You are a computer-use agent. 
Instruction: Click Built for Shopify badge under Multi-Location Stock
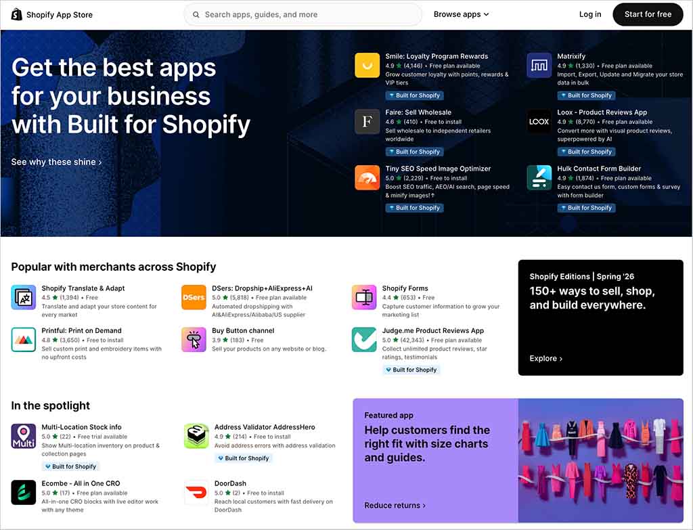pos(70,466)
